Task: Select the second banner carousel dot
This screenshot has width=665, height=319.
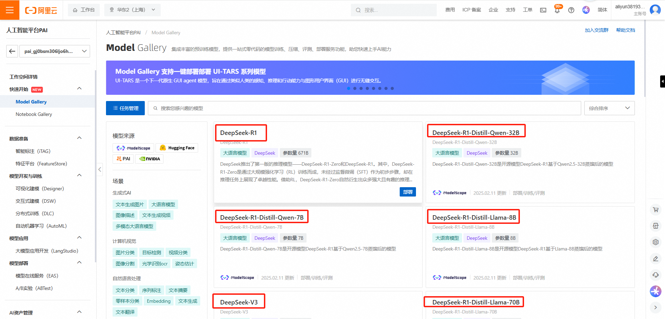Action: pyautogui.click(x=355, y=88)
